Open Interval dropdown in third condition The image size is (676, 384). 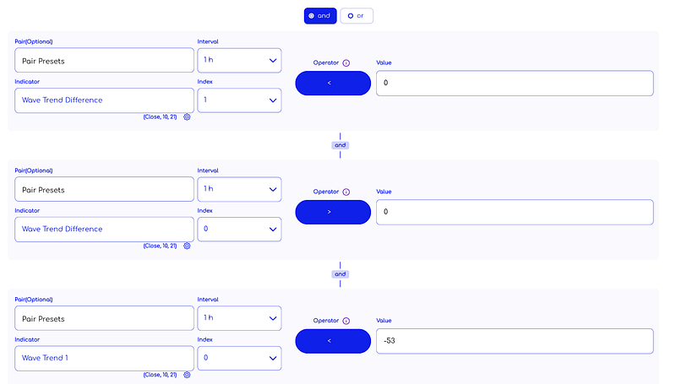(239, 318)
